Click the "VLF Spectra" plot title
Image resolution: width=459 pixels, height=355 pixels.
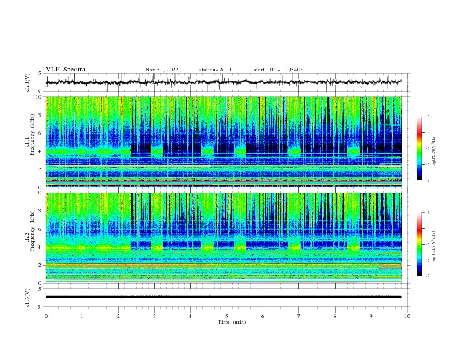click(65, 70)
